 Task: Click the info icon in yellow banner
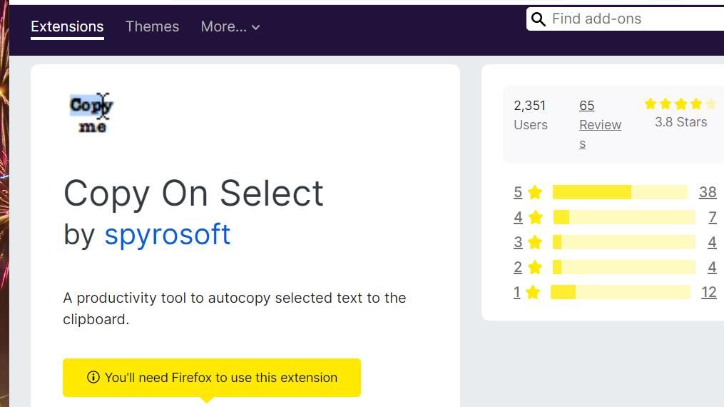93,377
